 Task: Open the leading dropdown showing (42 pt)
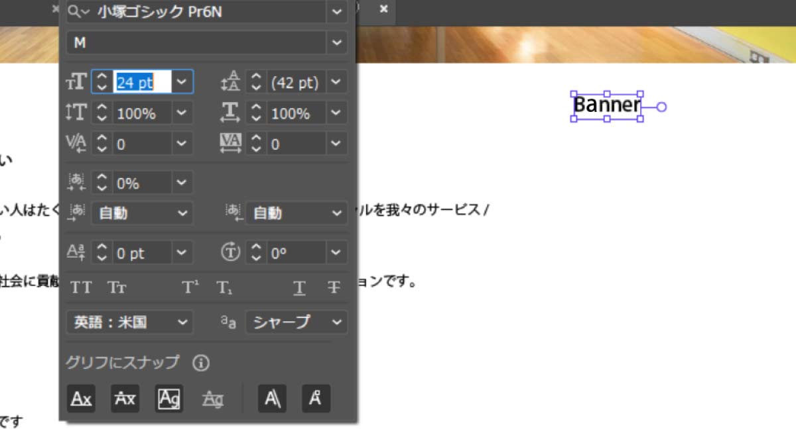(x=336, y=81)
